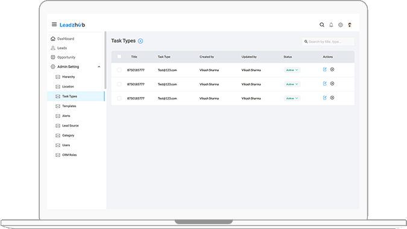Open the notifications bell
The width and height of the screenshot is (407, 229).
tap(331, 25)
